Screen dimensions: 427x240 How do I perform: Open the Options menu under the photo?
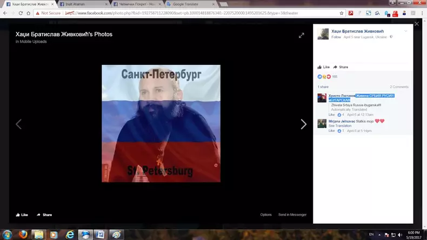(x=266, y=215)
